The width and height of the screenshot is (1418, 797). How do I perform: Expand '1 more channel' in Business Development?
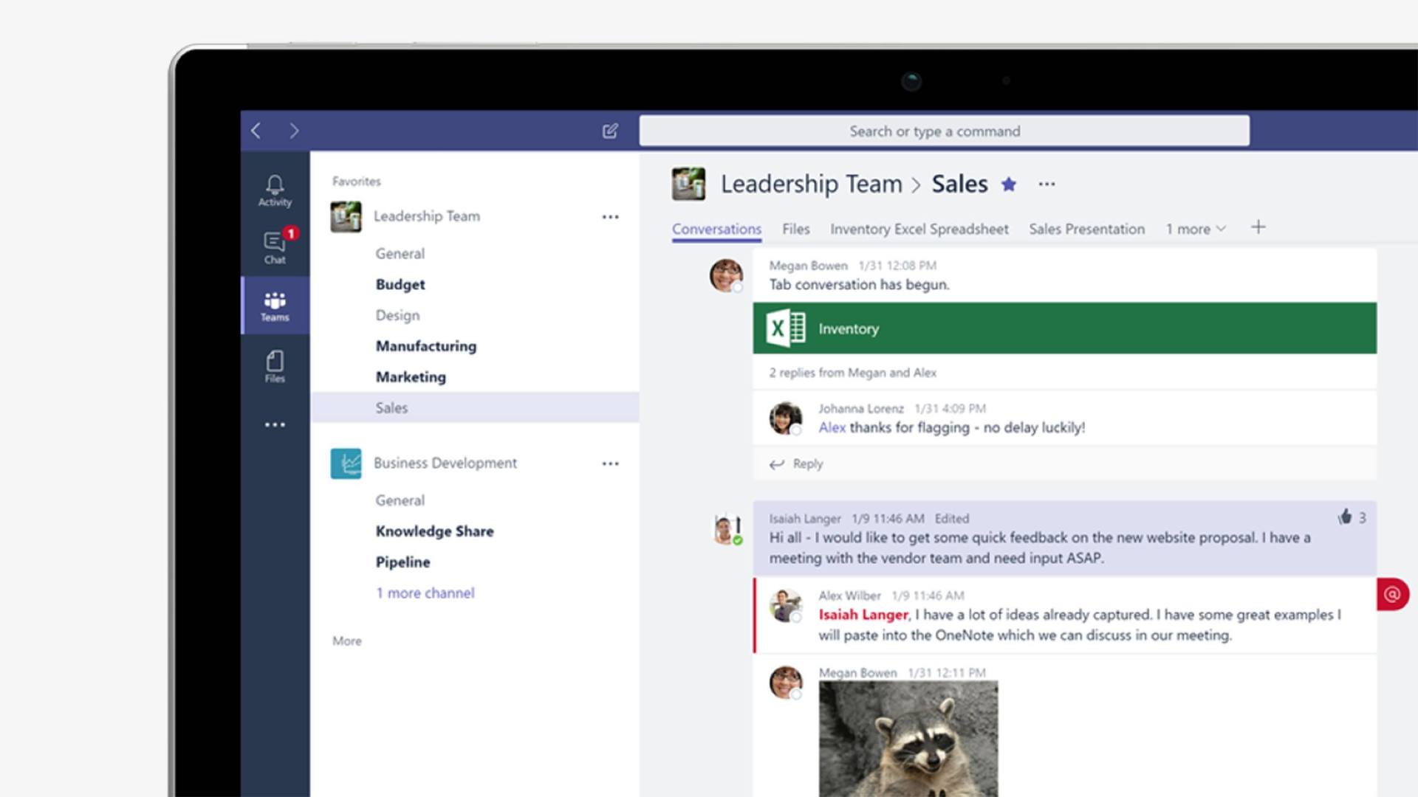[x=425, y=593]
